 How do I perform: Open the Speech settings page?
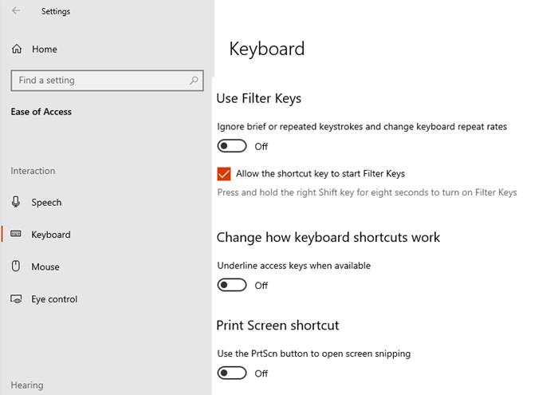[46, 203]
